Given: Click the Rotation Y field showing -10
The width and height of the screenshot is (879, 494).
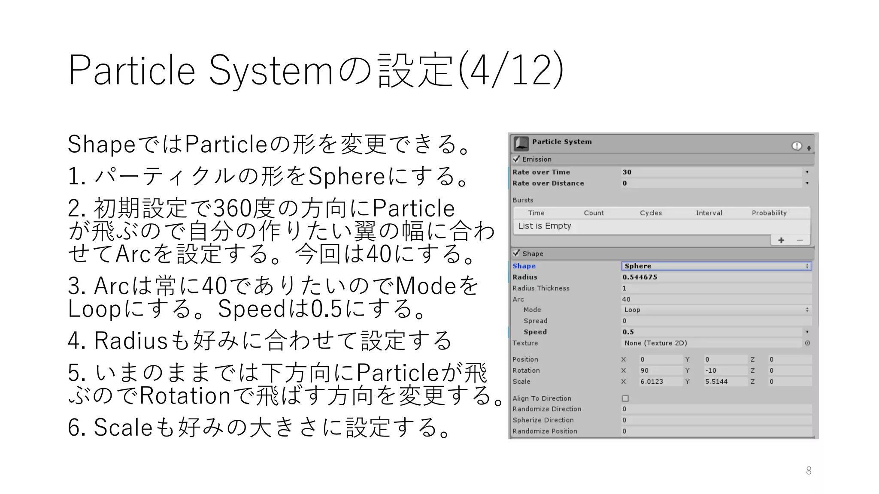Looking at the screenshot, I should click(x=725, y=370).
